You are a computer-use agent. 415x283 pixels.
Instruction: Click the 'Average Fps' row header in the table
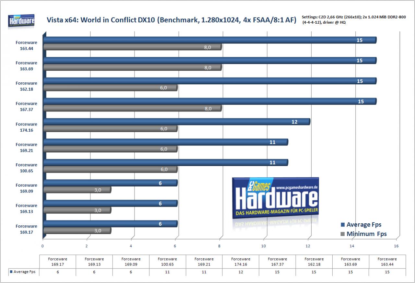point(23,273)
